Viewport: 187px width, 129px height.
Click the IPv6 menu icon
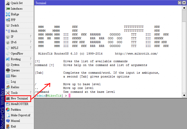tap(8, 42)
